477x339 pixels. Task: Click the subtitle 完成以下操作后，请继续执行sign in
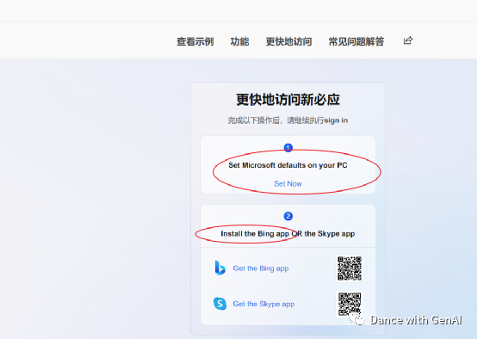pyautogui.click(x=288, y=120)
